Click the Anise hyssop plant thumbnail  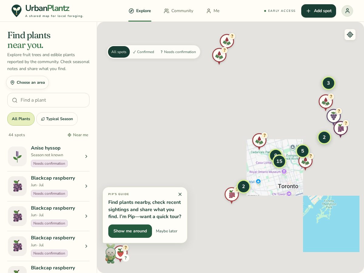[17, 157]
